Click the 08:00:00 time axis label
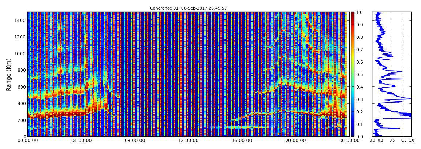The image size is (421, 149). 134,141
